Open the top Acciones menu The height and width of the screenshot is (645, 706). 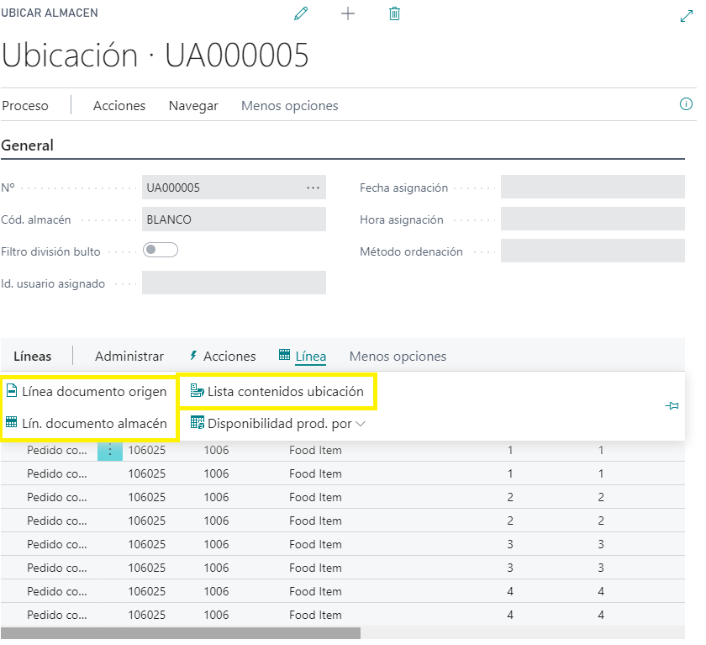coord(119,106)
